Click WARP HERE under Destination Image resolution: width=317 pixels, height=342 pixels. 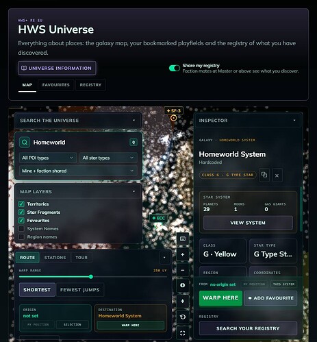pos(130,325)
